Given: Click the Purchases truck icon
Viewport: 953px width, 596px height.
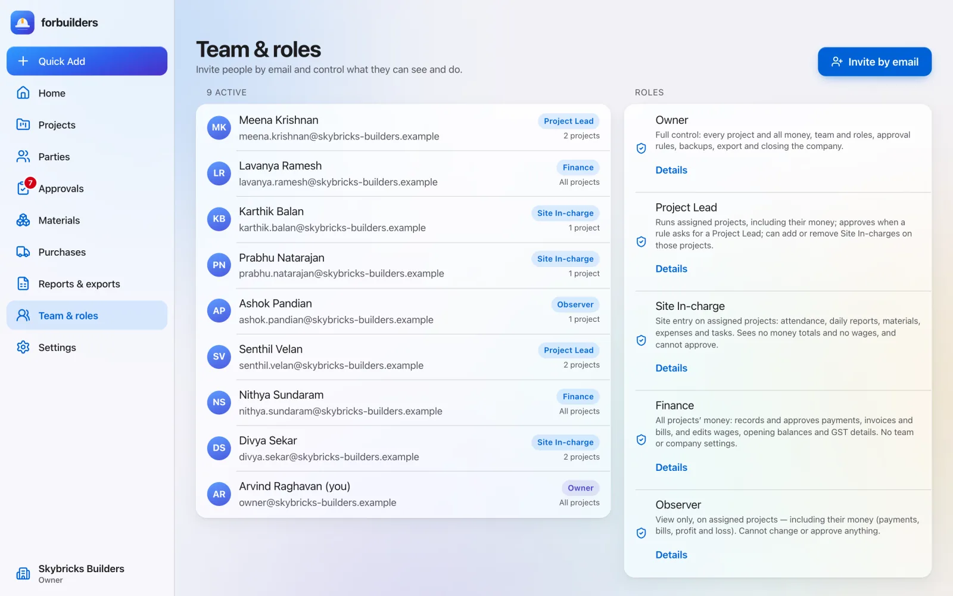Looking at the screenshot, I should click(x=23, y=252).
